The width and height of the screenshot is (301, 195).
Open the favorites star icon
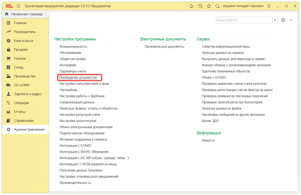208,6
